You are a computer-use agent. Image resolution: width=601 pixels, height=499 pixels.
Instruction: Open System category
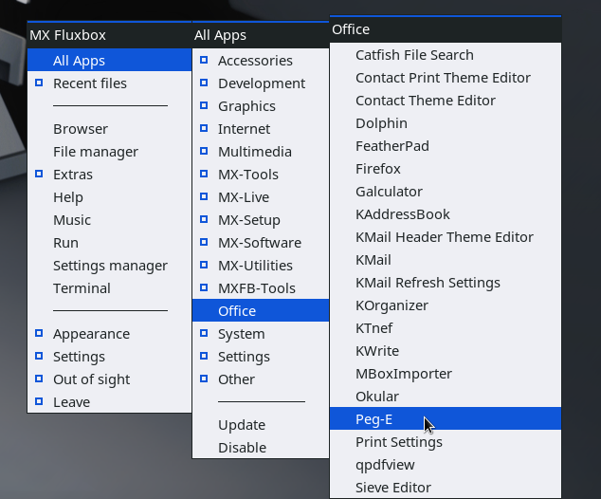pyautogui.click(x=261, y=334)
